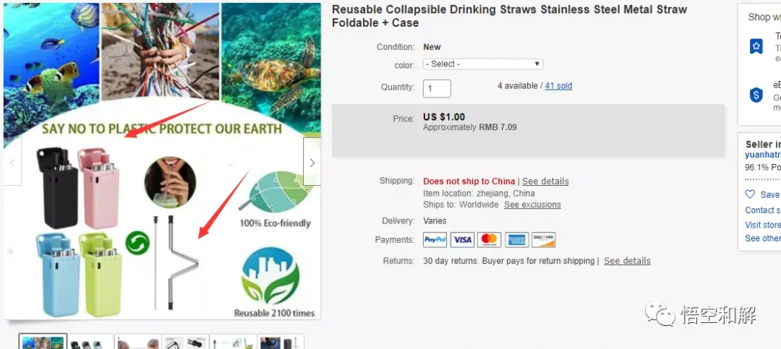The height and width of the screenshot is (349, 781).
Task: Click the Quantity input field
Action: pyautogui.click(x=437, y=89)
